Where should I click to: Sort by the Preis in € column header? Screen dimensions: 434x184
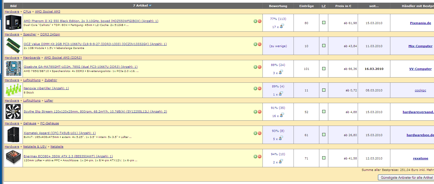[343, 6]
